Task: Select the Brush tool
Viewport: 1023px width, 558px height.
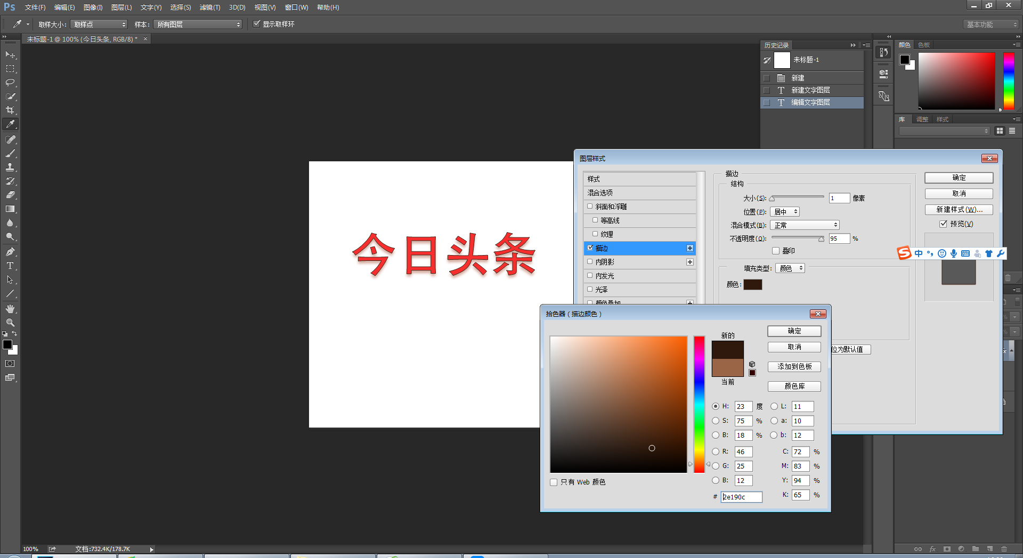Action: 10,153
